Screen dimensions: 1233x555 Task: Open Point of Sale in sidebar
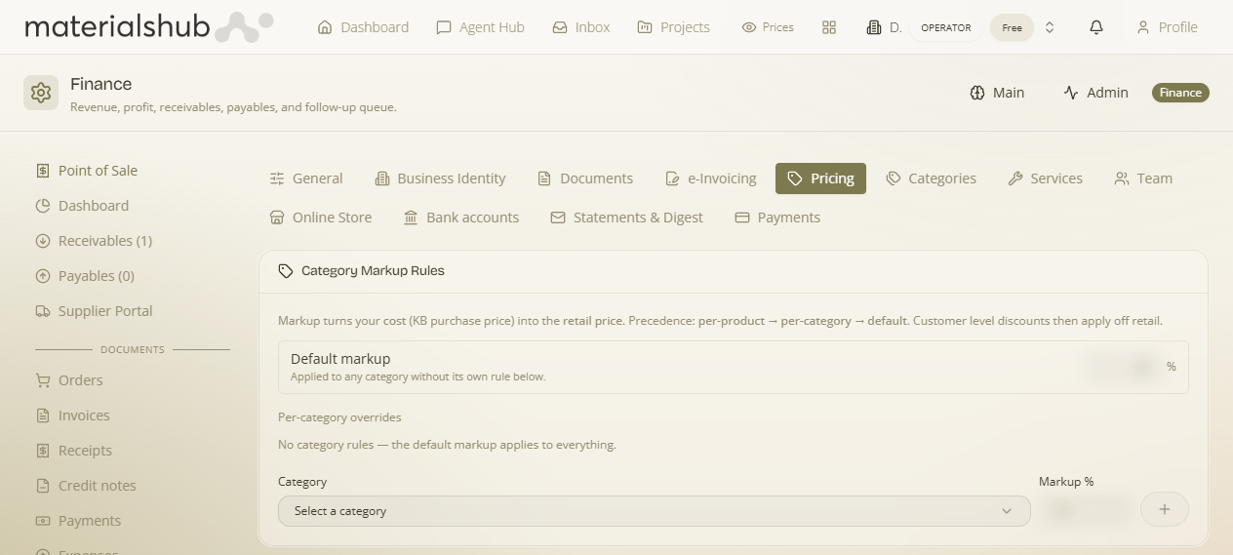(x=86, y=171)
